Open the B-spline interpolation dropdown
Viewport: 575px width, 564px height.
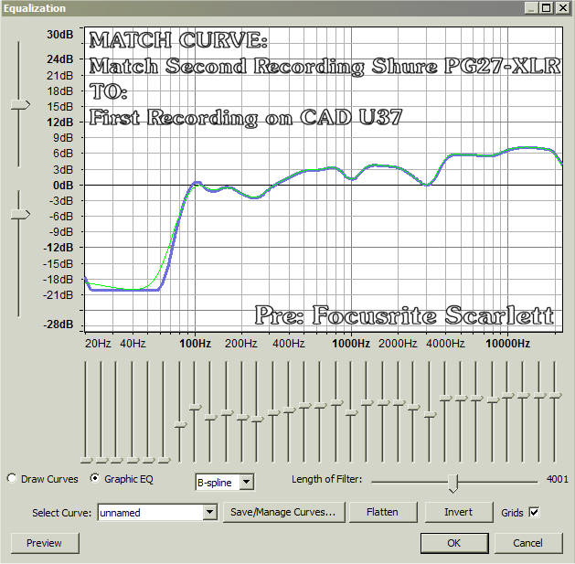(x=247, y=482)
